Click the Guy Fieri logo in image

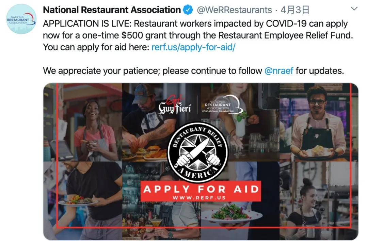pyautogui.click(x=175, y=105)
